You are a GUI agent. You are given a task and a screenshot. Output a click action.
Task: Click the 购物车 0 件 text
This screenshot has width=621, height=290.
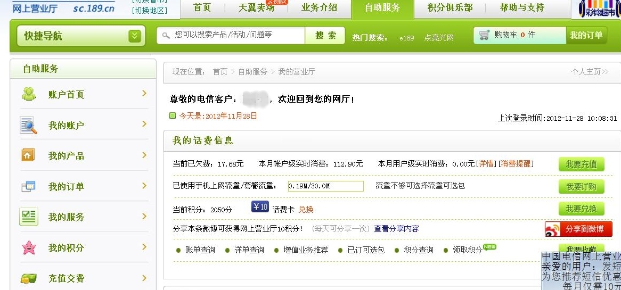515,35
